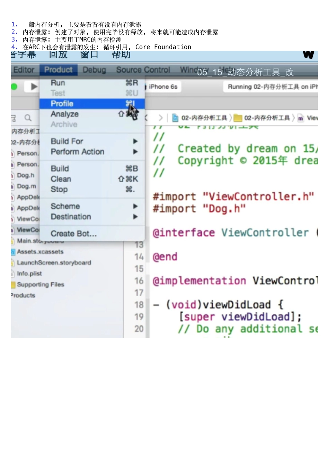Click the forward arrow in jump bar

tap(160, 118)
